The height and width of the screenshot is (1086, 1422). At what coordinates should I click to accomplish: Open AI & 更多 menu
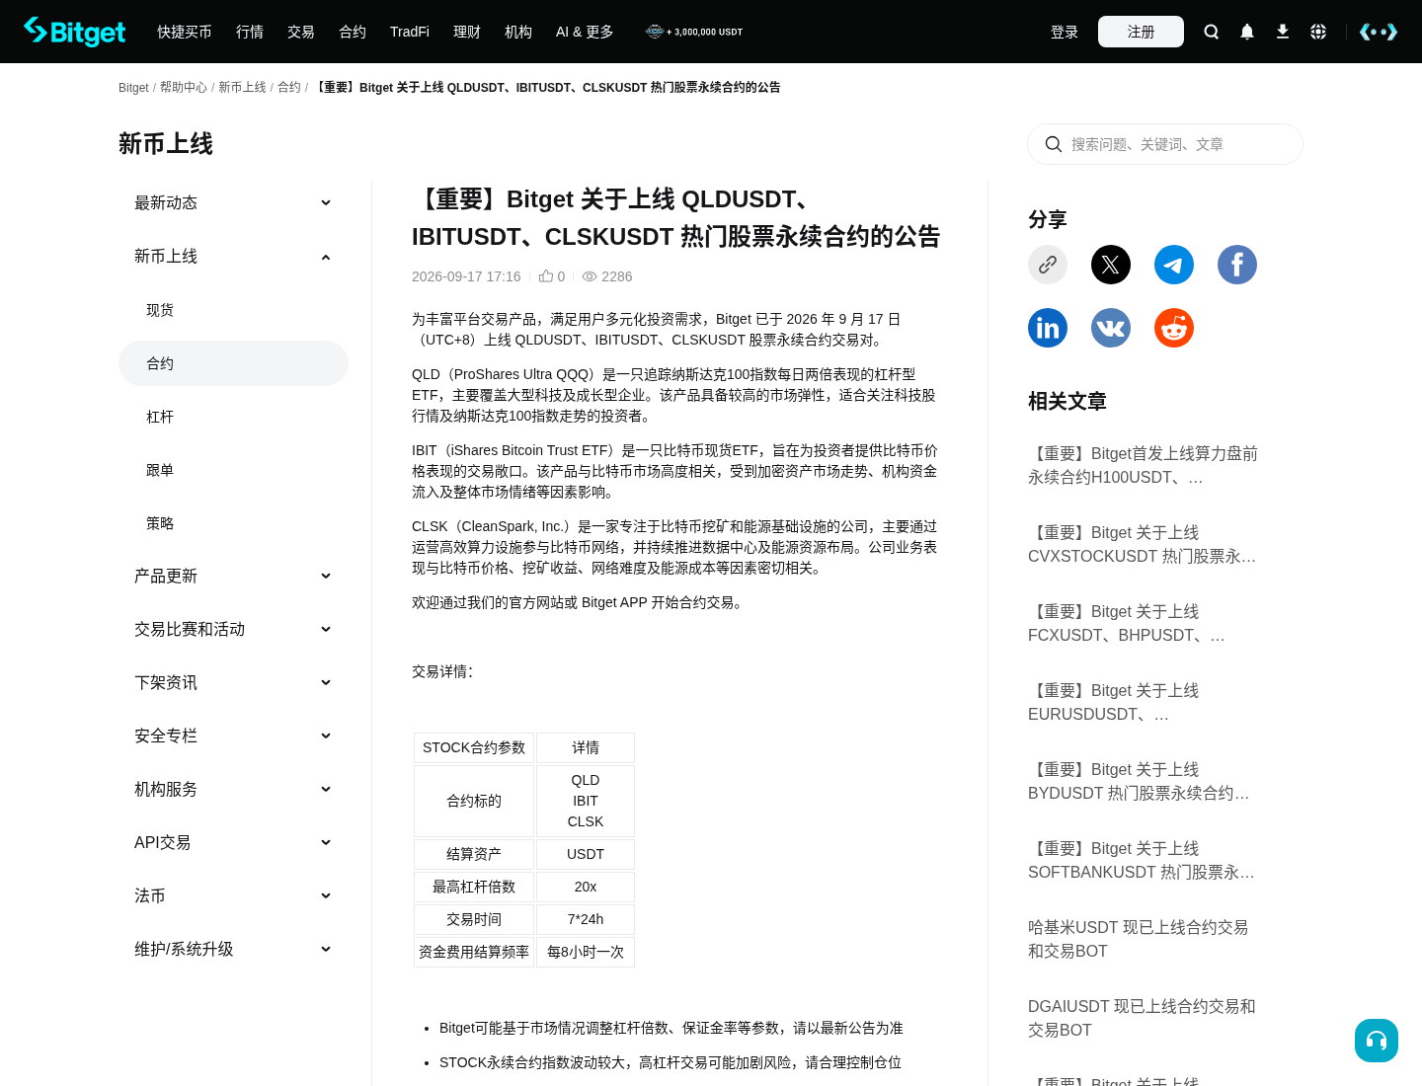pos(585,32)
